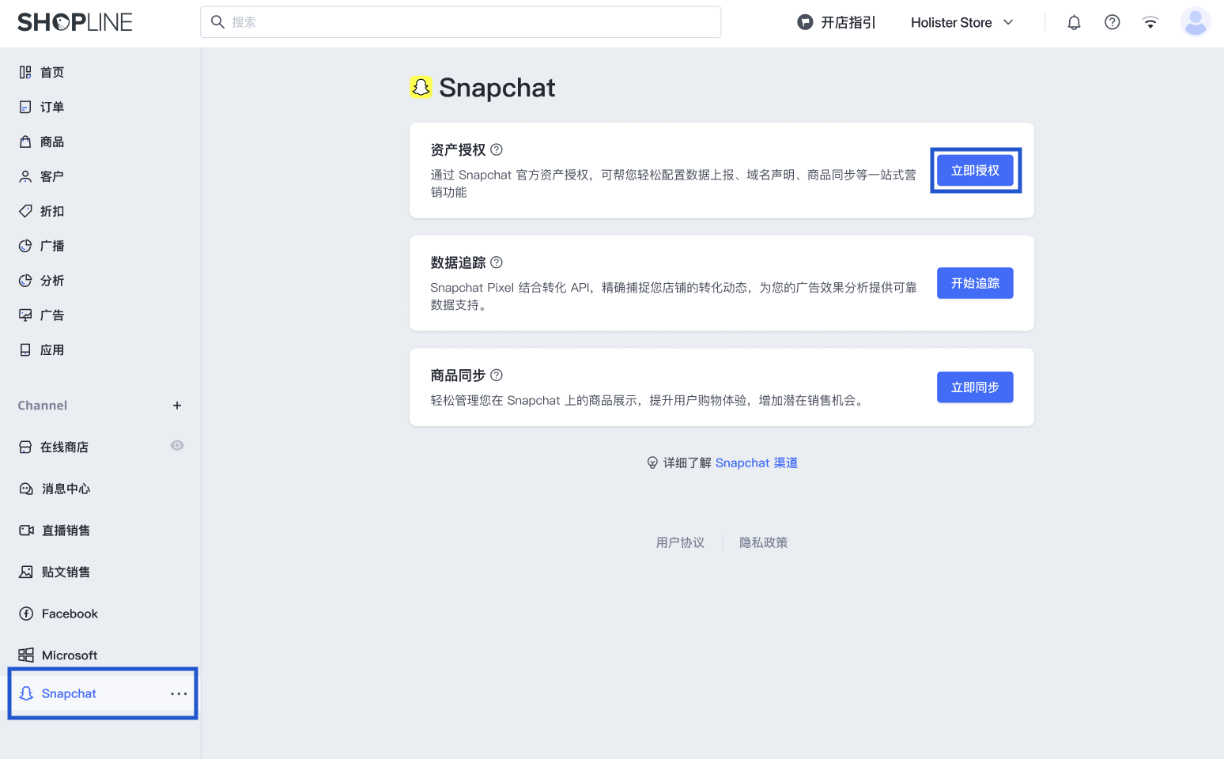Click the 广播 icon in sidebar
The height and width of the screenshot is (759, 1224).
[25, 247]
